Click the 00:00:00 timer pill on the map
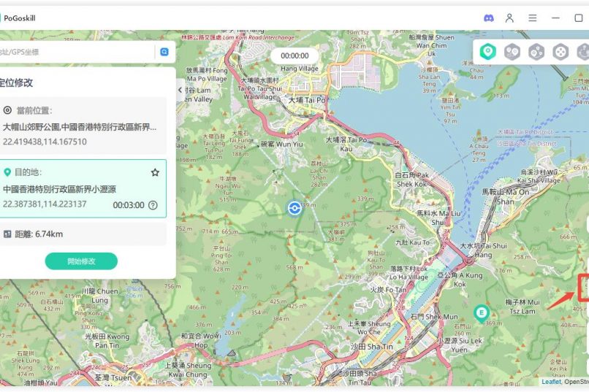 [x=294, y=55]
